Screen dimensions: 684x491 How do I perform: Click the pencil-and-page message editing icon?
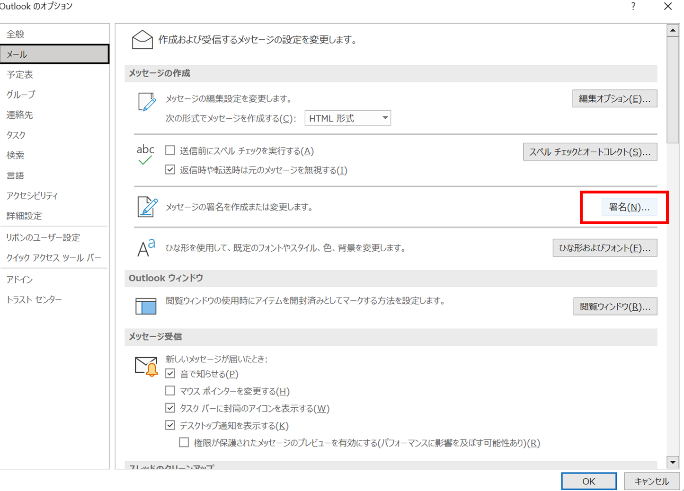point(147,102)
